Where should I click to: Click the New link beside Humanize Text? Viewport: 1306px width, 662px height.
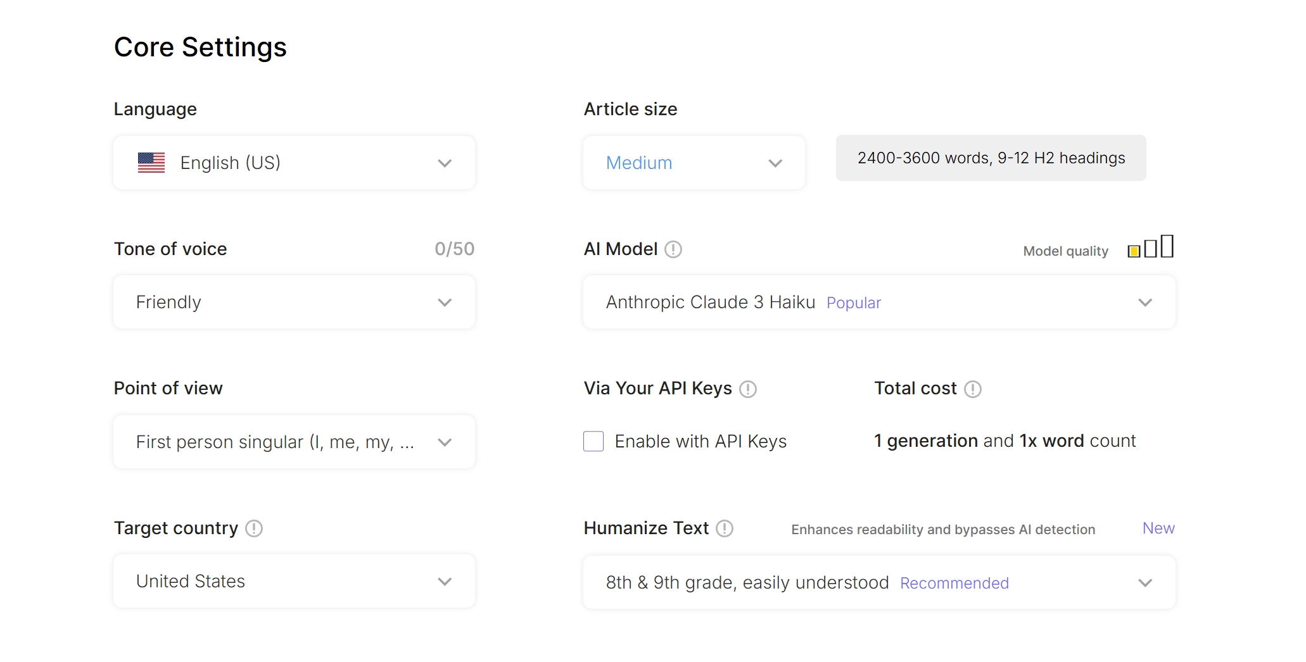pos(1158,528)
